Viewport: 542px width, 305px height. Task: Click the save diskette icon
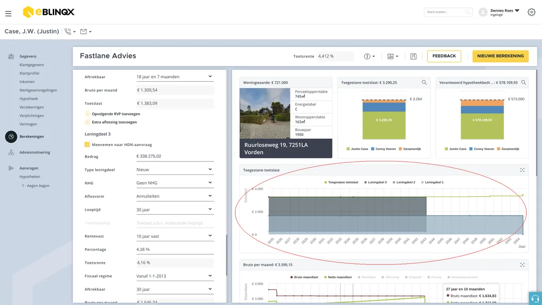pyautogui.click(x=413, y=56)
